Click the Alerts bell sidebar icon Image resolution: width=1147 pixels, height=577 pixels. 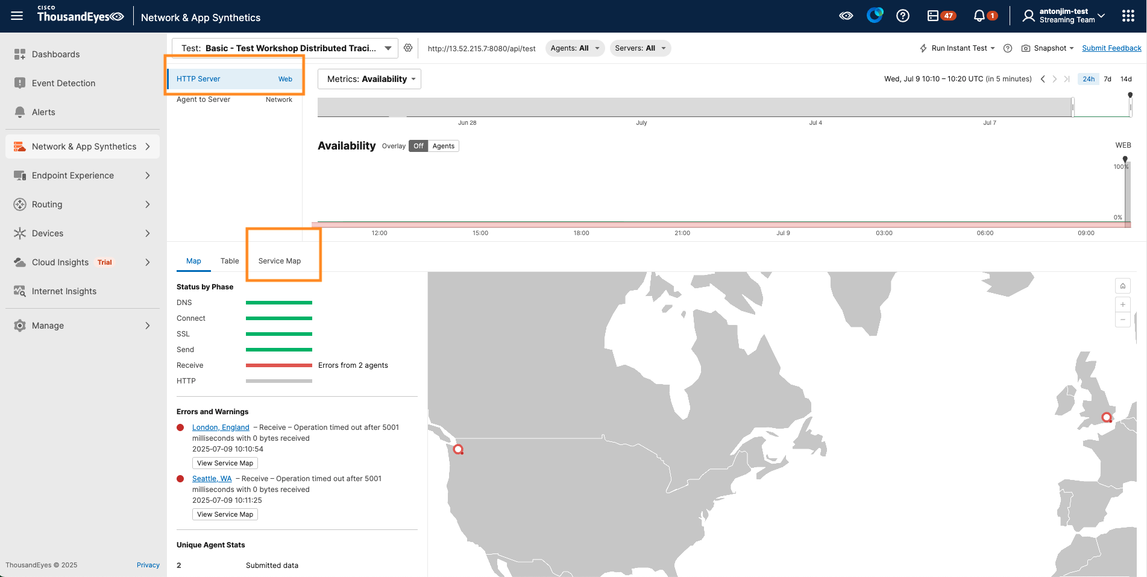(20, 112)
